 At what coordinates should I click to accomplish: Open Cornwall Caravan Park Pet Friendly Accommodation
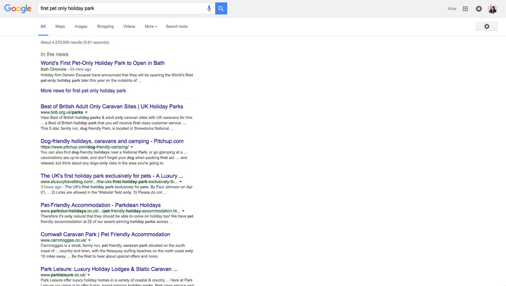(x=105, y=234)
